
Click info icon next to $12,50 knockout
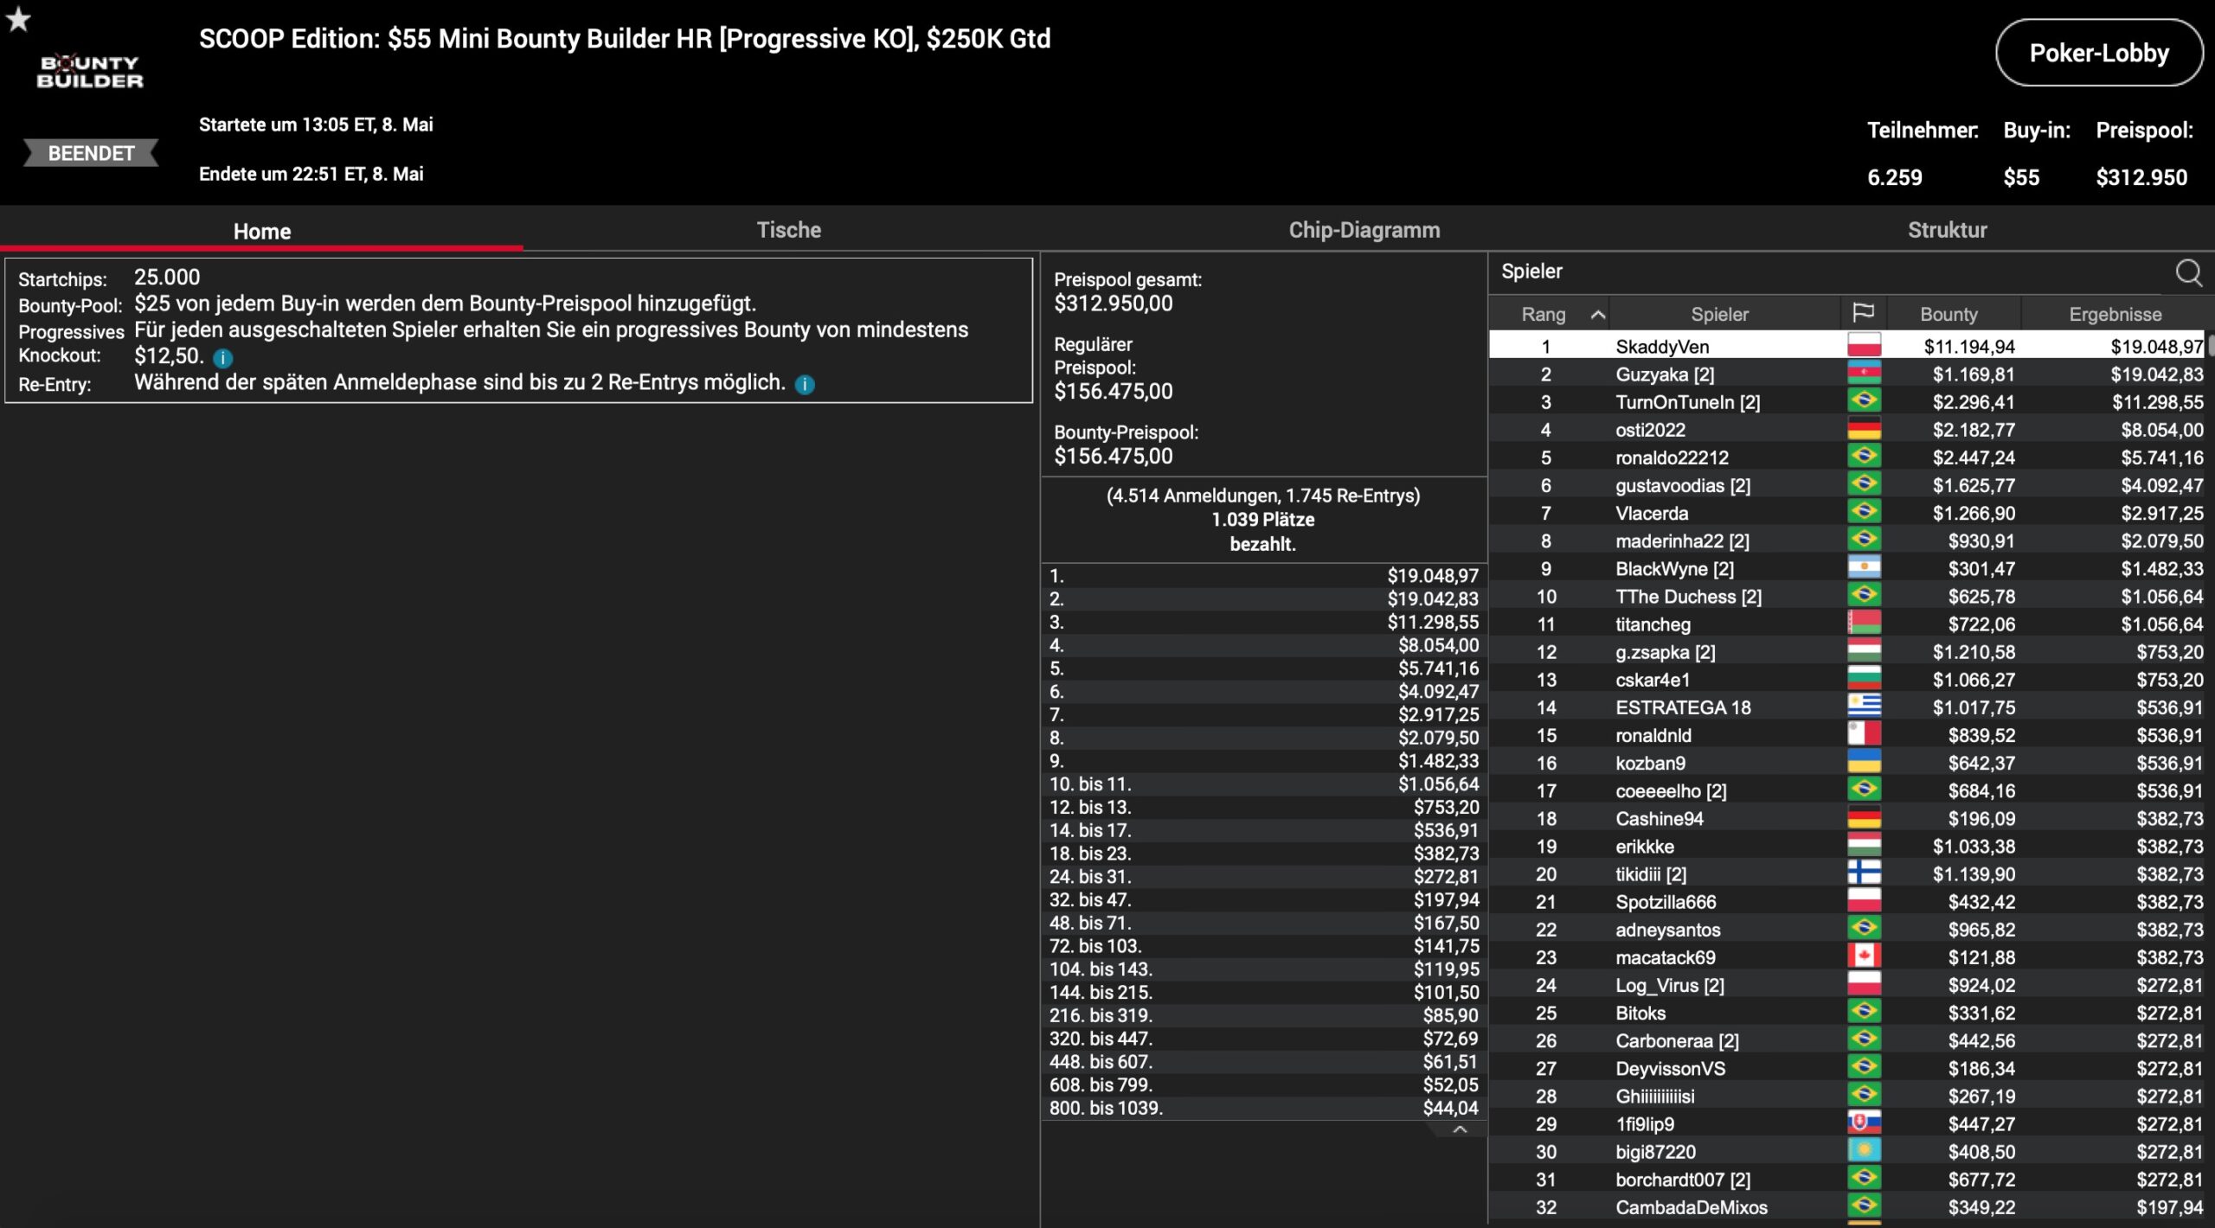pyautogui.click(x=222, y=358)
